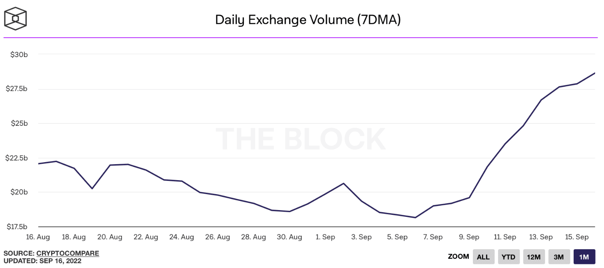Choose the 3M zoom range

[558, 257]
